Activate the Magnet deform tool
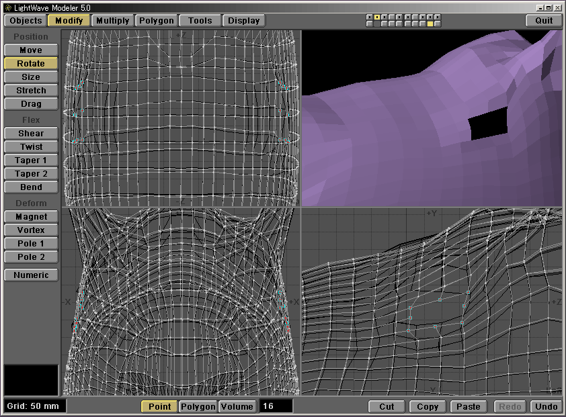 coord(31,217)
